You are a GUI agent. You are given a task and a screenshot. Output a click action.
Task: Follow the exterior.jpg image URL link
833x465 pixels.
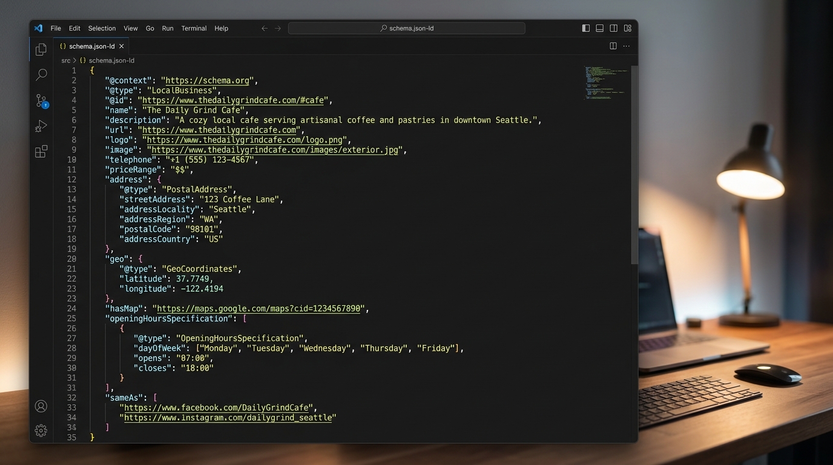275,150
